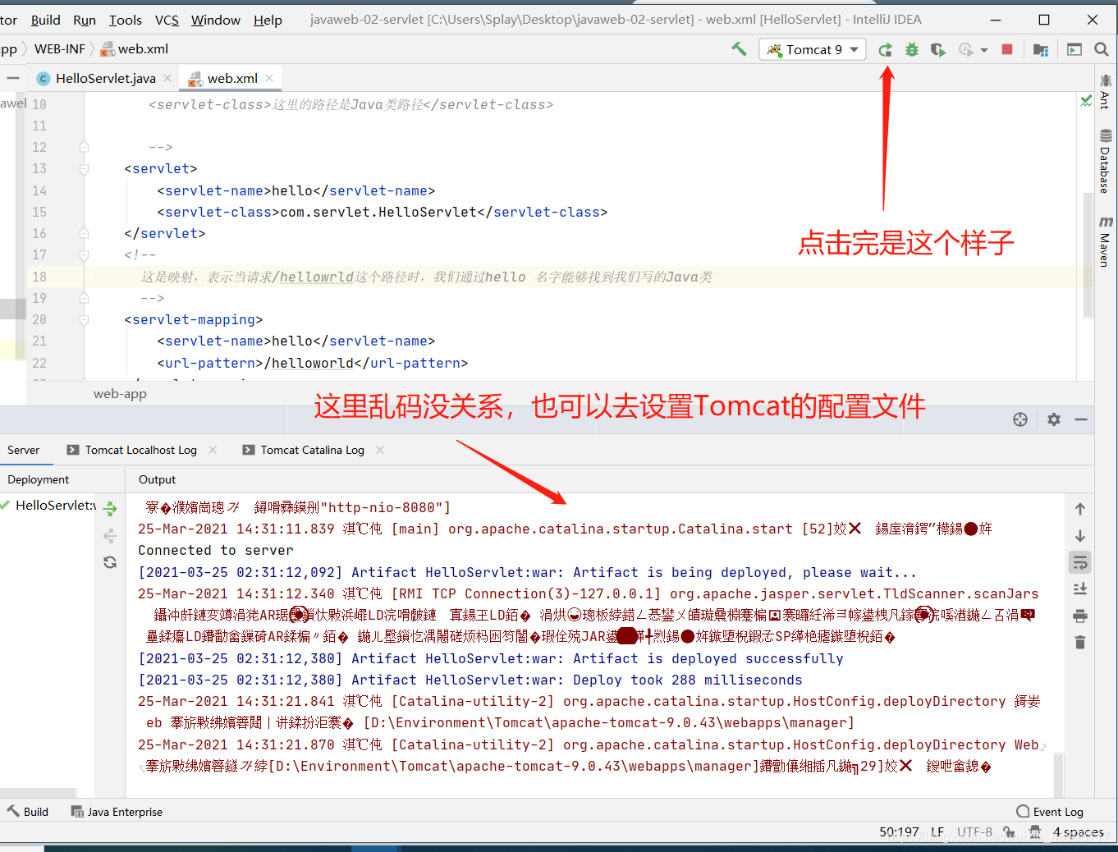Click the inspection green checkmark icon
The image size is (1118, 852).
(x=1086, y=100)
